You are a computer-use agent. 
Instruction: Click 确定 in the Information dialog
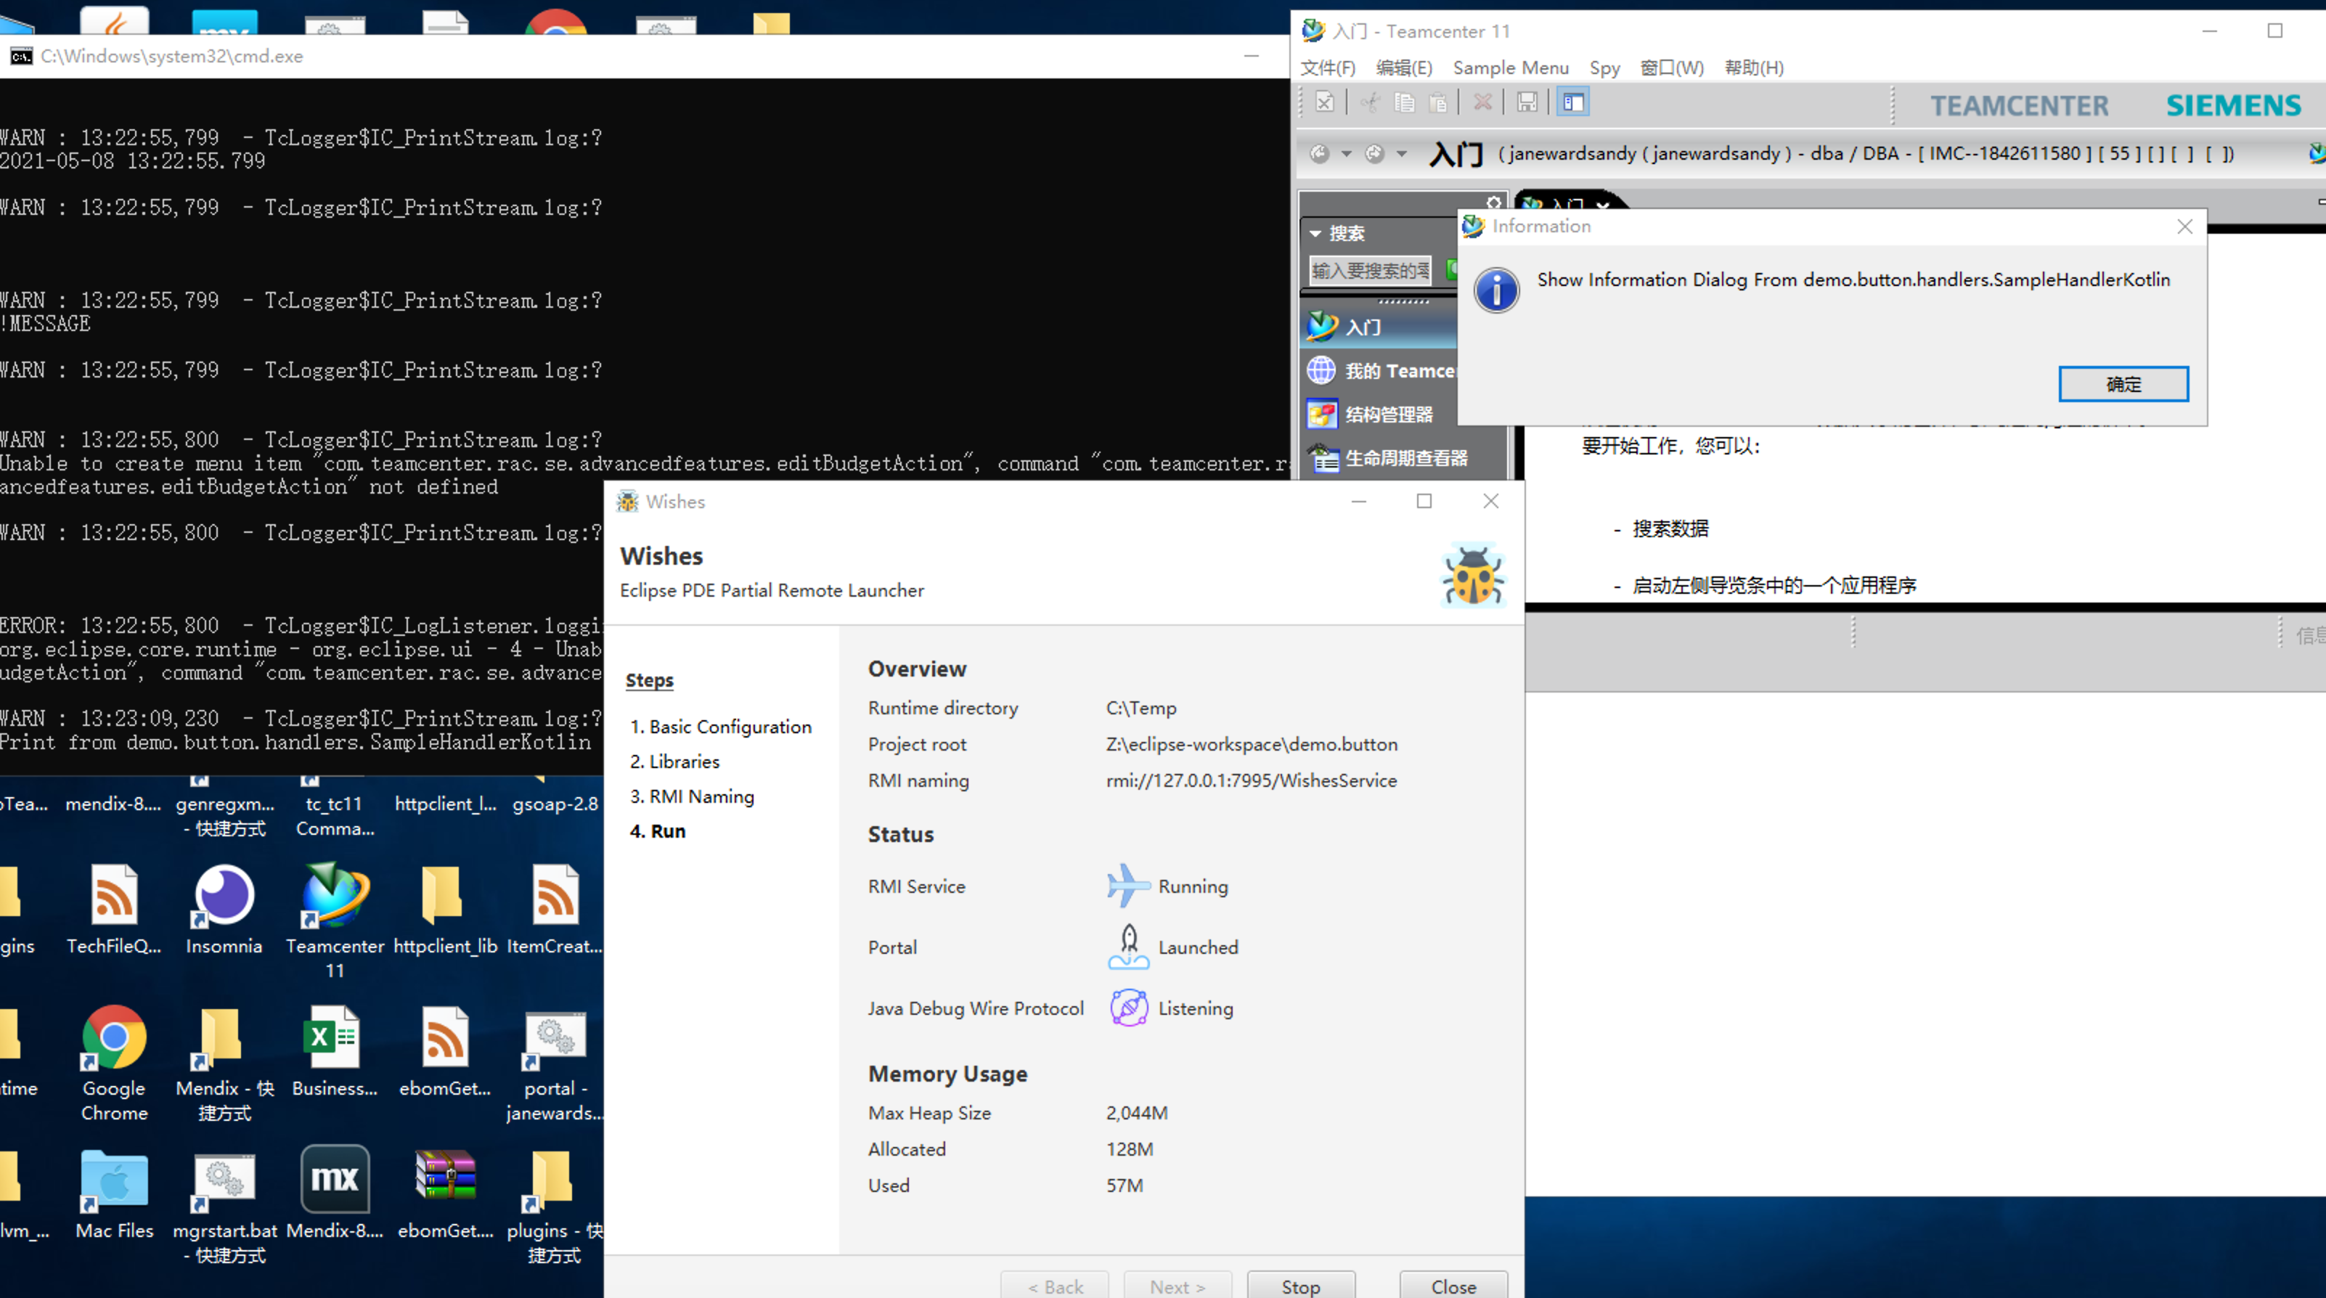pyautogui.click(x=2123, y=383)
